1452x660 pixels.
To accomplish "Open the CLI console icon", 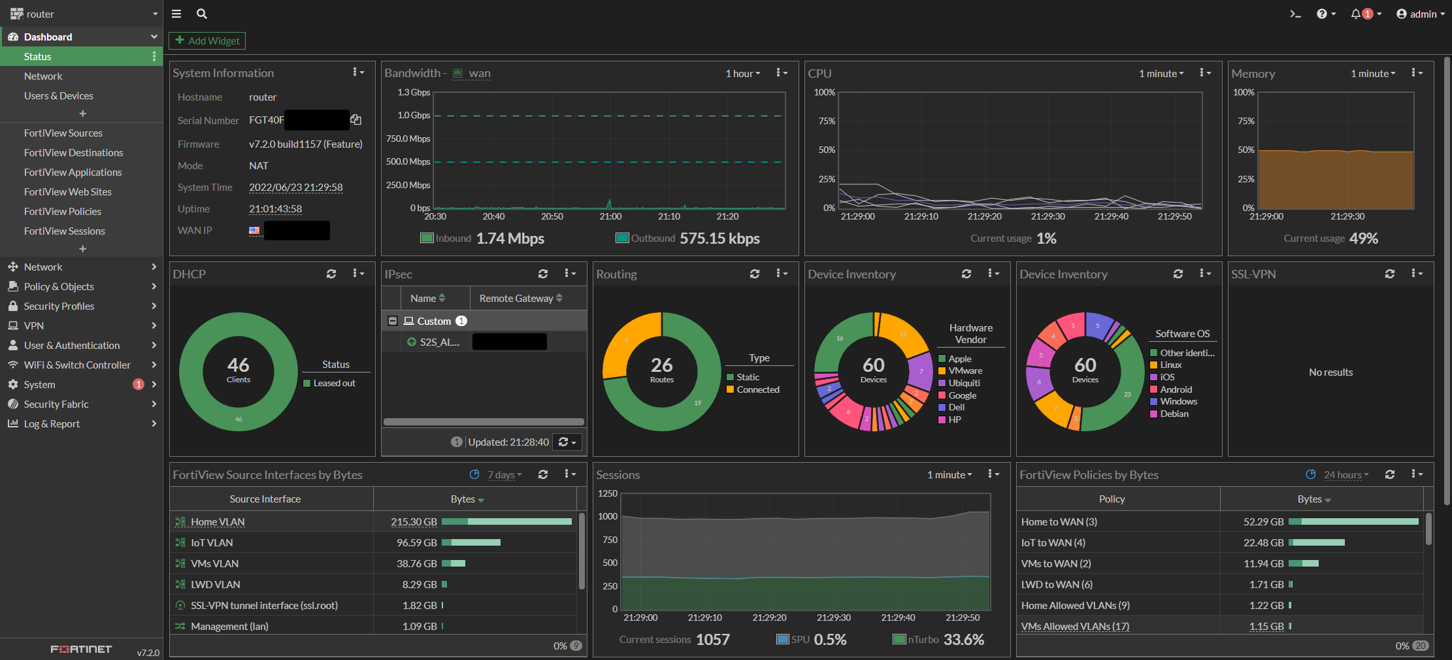I will [1295, 14].
